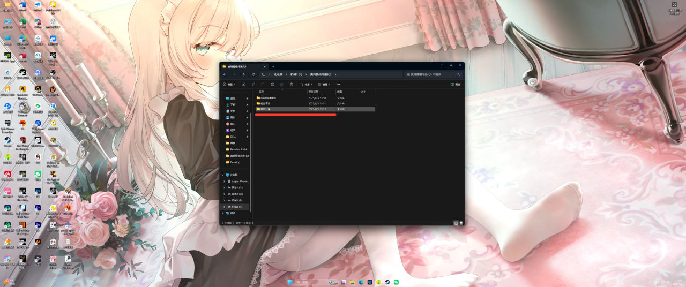686x287 pixels.
Task: Click the (F:) drive breadcrumb in address bar
Action: click(x=296, y=74)
